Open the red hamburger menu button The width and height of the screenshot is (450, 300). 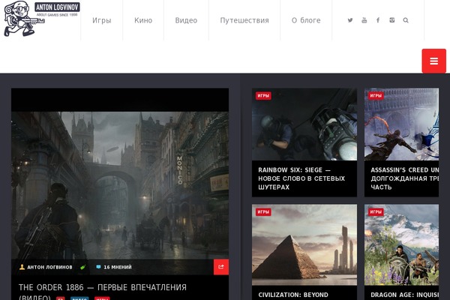tap(433, 61)
